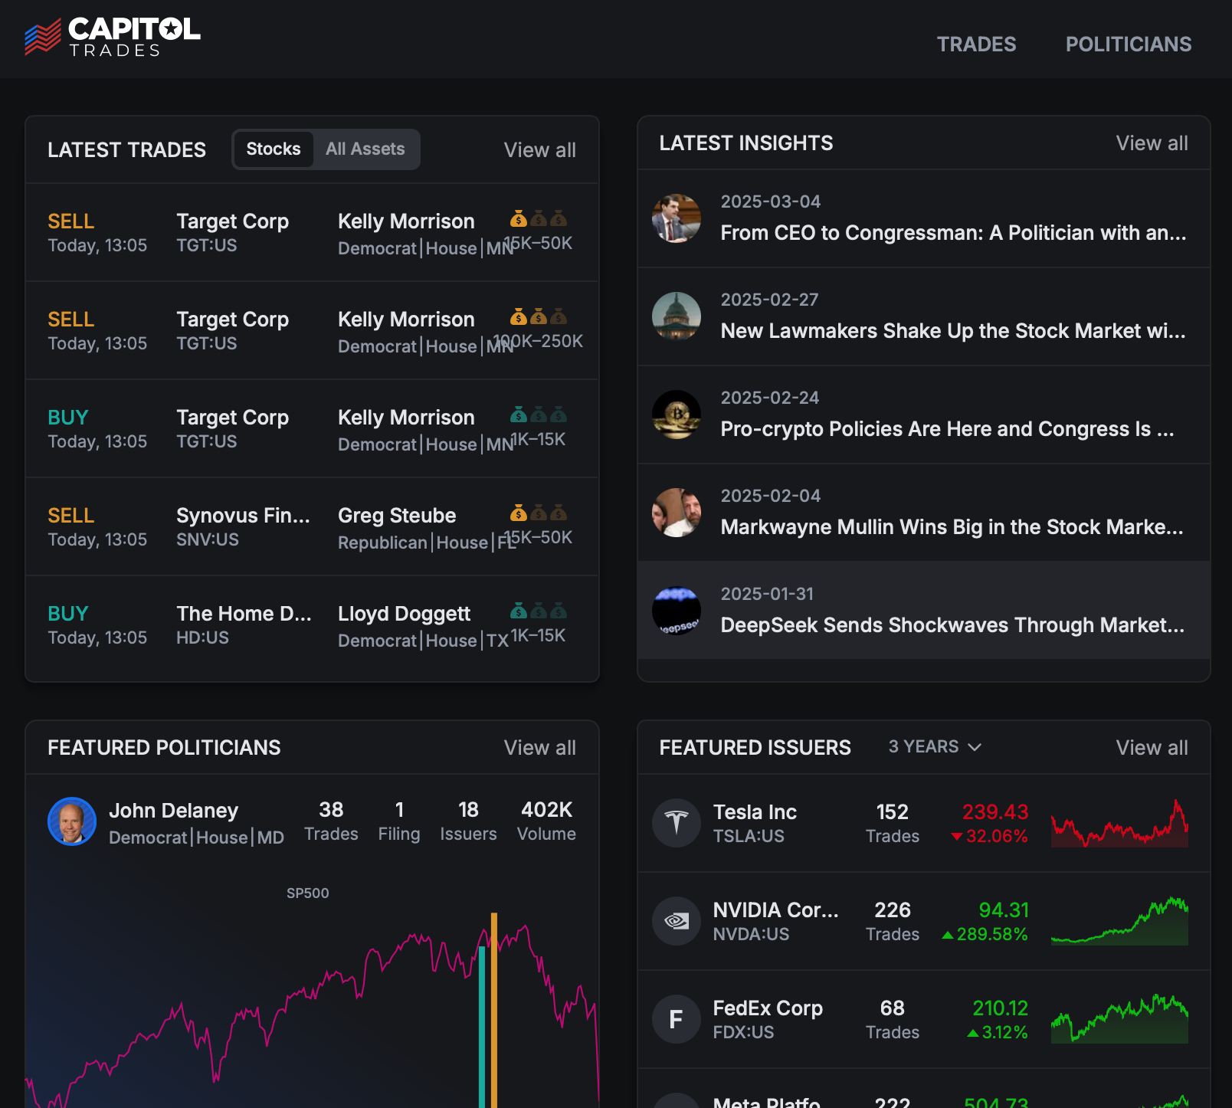
Task: Open Kelly Morrison in Target buy row
Action: [406, 418]
